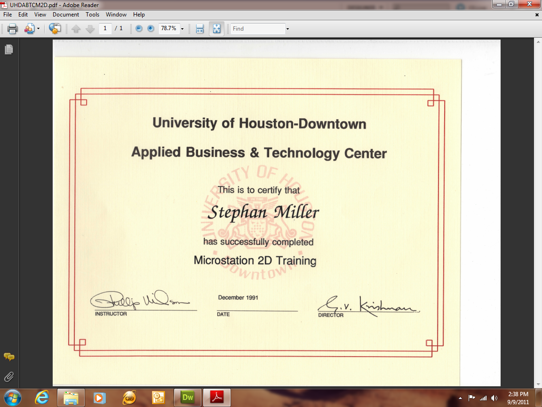Screen dimensions: 542x407
Task: Click the text Microstation 2D Training
Action: click(x=255, y=260)
